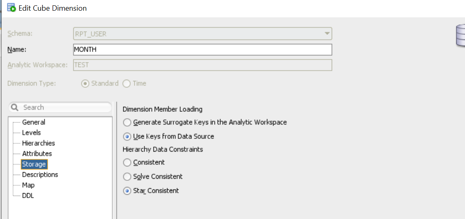Screen dimensions: 465x219
Task: Pick the Solve Consistent option
Action: pyautogui.click(x=127, y=177)
